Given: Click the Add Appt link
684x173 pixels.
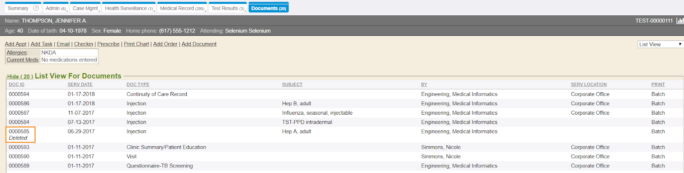Looking at the screenshot, I should 15,44.
